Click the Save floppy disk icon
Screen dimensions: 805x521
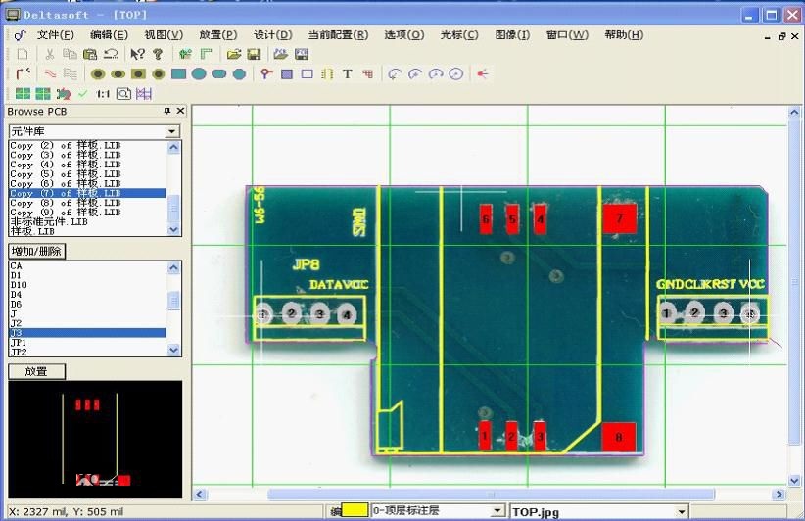pos(254,54)
